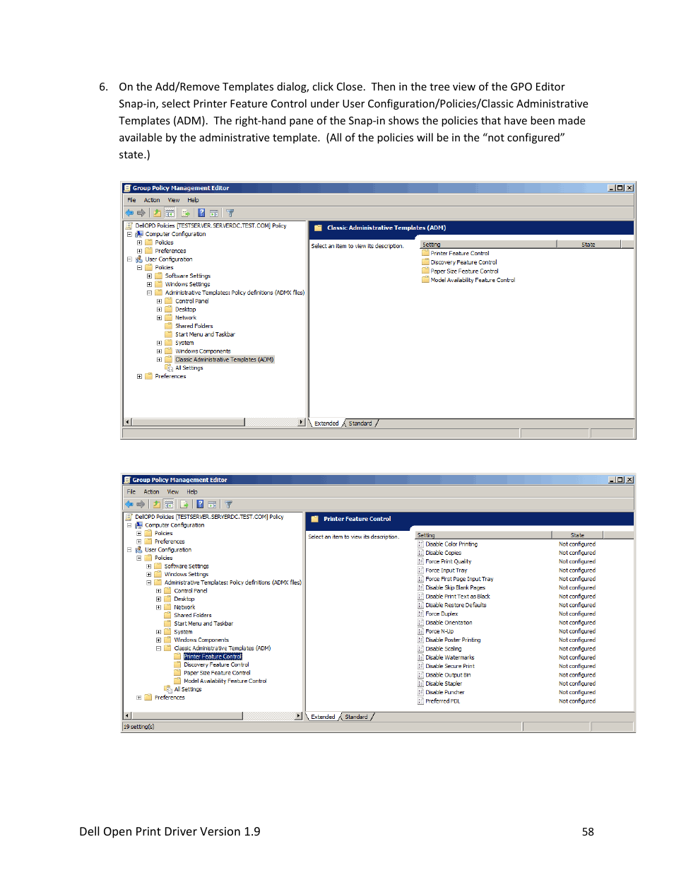The height and width of the screenshot is (873, 674).
Task: Open the Help menu in the lower editor window
Action: click(x=192, y=491)
